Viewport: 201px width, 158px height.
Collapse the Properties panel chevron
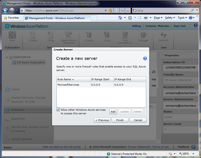pyautogui.click(x=163, y=54)
